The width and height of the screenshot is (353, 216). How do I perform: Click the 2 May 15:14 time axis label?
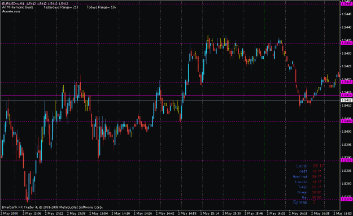[x=210, y=213]
